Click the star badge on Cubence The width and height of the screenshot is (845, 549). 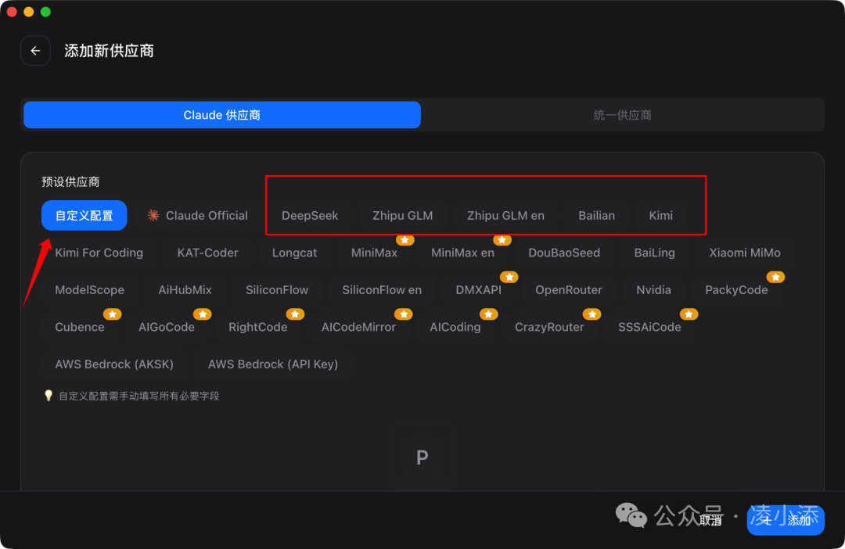112,314
